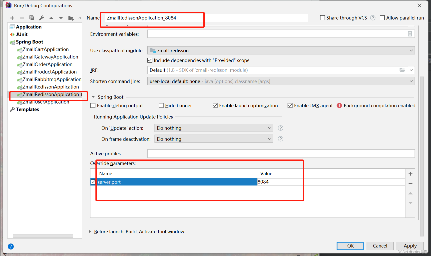Select ZmallCartApplication configuration

[x=45, y=49]
